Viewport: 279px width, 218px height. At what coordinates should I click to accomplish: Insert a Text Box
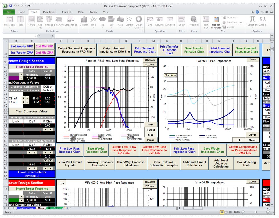206,22
